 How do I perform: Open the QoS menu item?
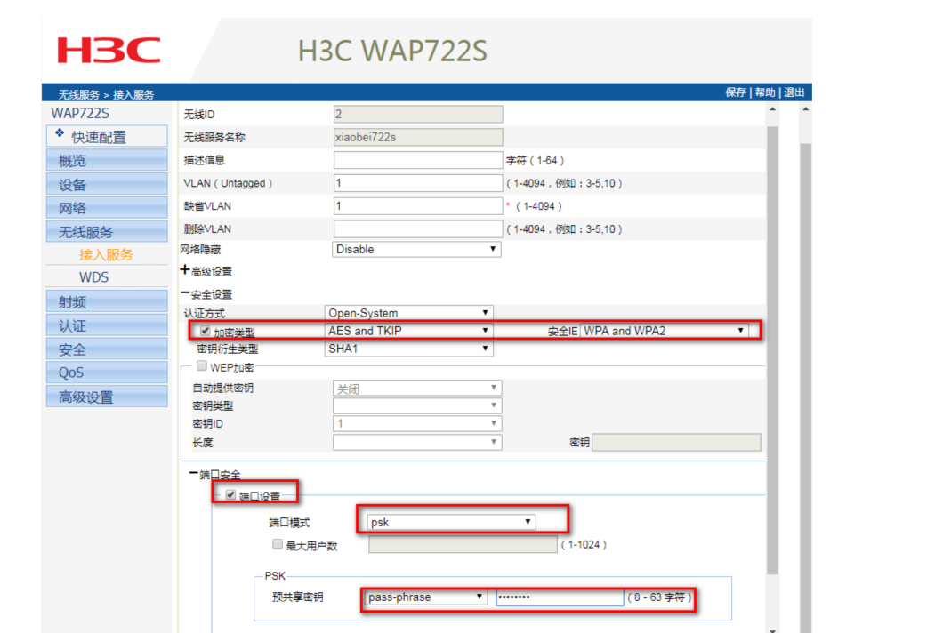coord(107,373)
